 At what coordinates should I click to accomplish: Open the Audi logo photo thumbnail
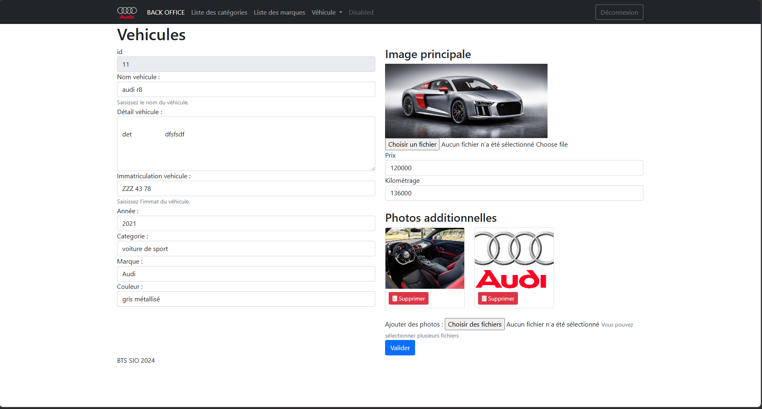(514, 258)
